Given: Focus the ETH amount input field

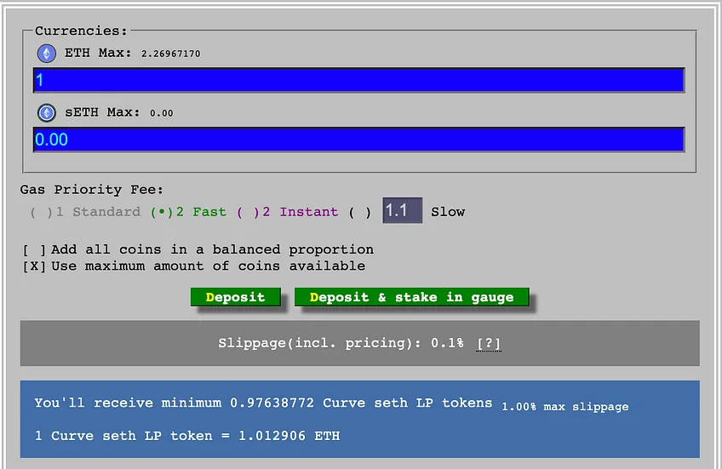Looking at the screenshot, I should pyautogui.click(x=358, y=80).
